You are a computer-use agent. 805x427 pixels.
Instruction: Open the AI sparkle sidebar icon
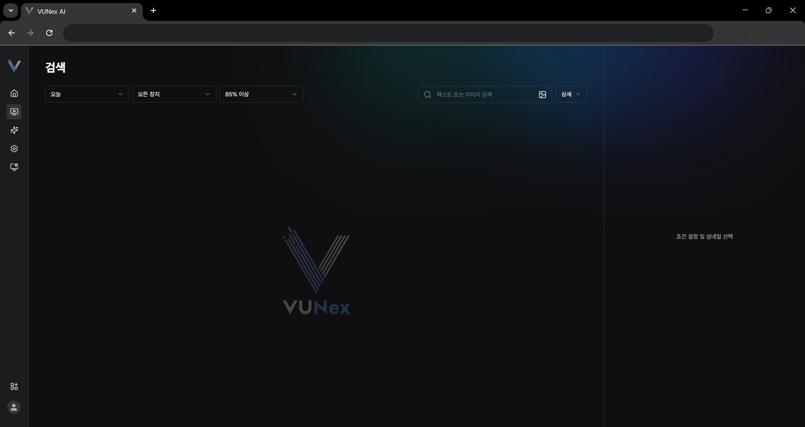(14, 130)
